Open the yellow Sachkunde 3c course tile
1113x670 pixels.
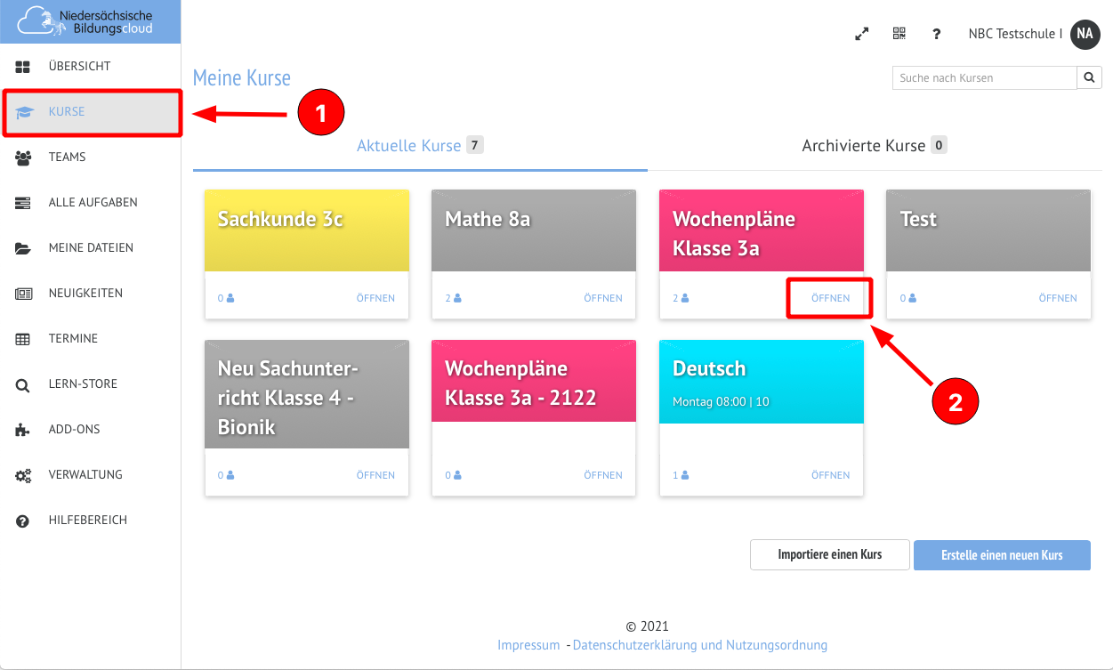(x=306, y=230)
